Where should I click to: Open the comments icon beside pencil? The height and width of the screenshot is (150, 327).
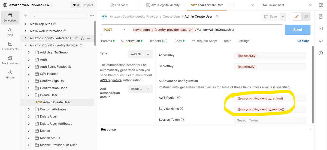click(306, 17)
